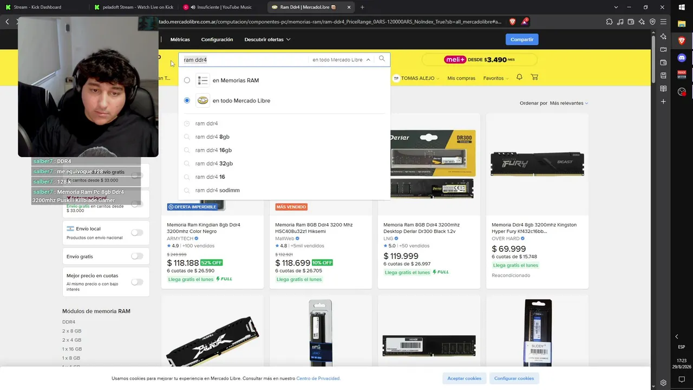This screenshot has height=390, width=693.
Task: Open the sidebar settings gear icon
Action: tap(663, 382)
